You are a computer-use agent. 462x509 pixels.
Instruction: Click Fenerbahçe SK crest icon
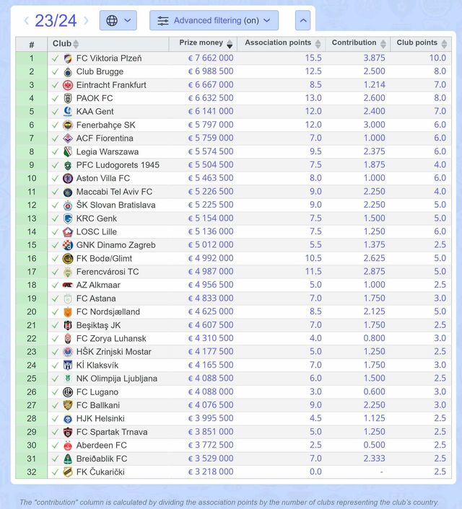pos(68,125)
